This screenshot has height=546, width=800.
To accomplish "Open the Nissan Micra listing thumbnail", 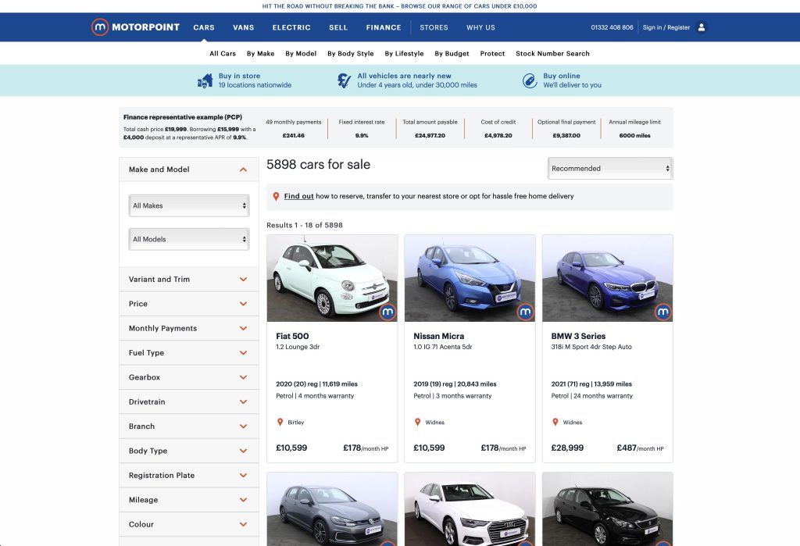I will click(x=469, y=277).
